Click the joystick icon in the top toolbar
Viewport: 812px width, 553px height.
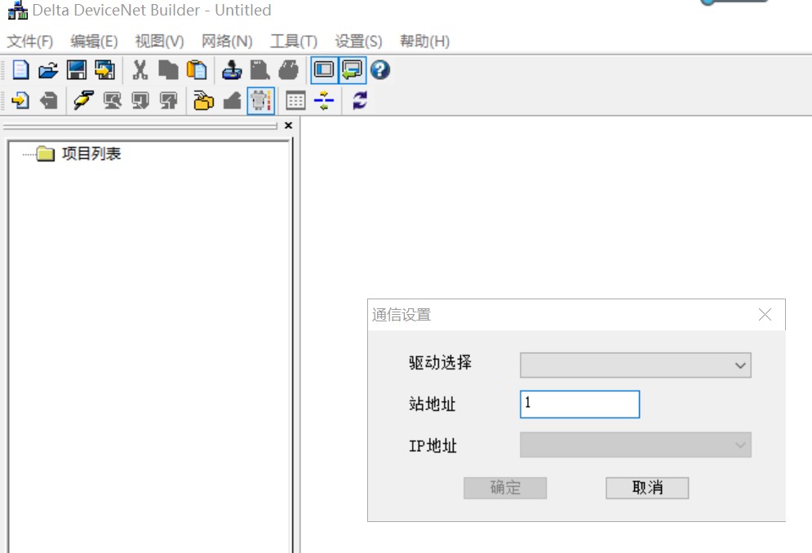[x=232, y=71]
